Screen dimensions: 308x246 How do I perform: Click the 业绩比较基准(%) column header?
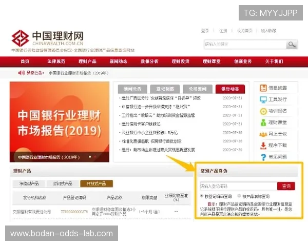tap(176, 197)
